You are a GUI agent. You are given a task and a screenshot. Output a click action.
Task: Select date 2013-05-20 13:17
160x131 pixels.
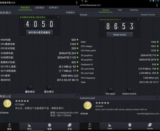click(x=149, y=82)
